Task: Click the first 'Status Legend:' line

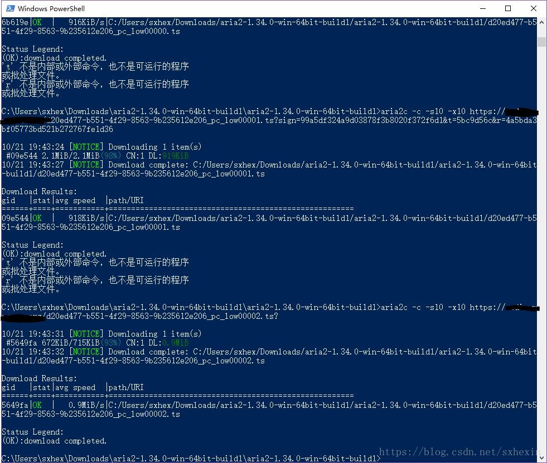Action: pyautogui.click(x=32, y=49)
